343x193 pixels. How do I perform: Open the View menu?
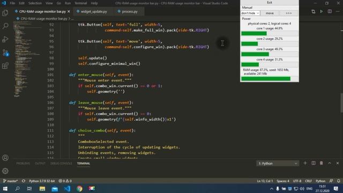coord(49,3)
